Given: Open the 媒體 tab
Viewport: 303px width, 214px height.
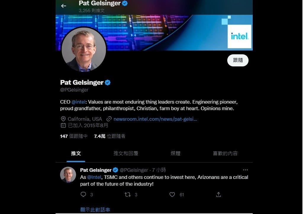Looking at the screenshot, I should pos(175,153).
